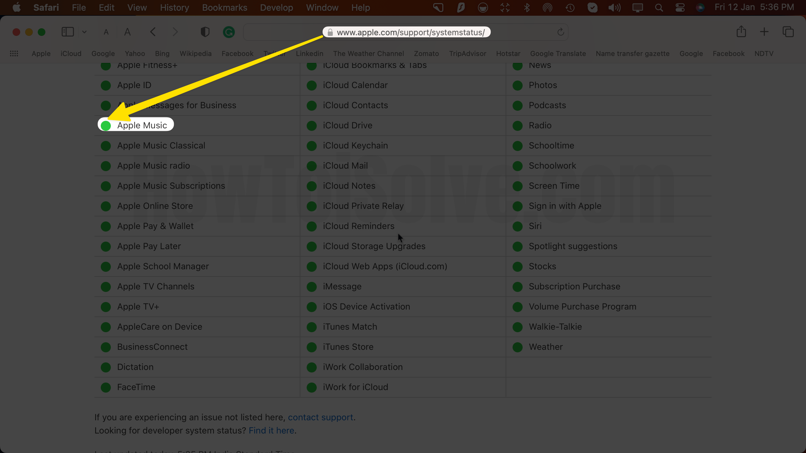Expand the sidebar options dropdown chevron
806x453 pixels.
click(84, 32)
